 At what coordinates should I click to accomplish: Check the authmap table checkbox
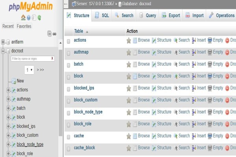pos(68,53)
